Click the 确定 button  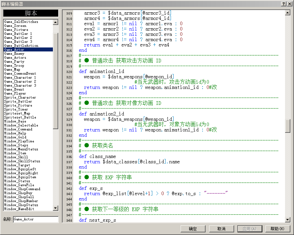point(193,229)
